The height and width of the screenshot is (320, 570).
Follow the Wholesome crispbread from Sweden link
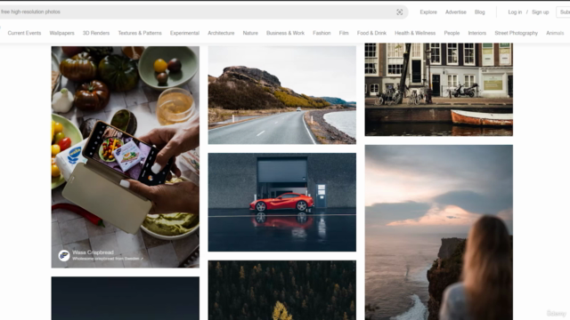[108, 259]
